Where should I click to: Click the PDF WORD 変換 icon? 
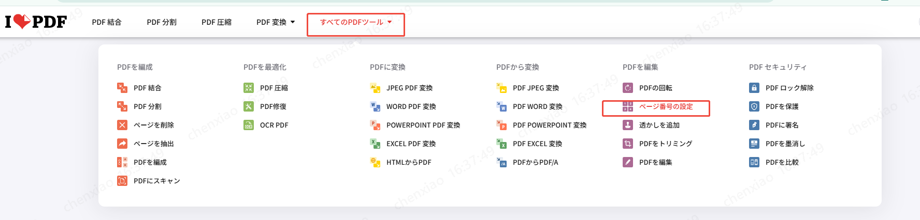point(501,106)
